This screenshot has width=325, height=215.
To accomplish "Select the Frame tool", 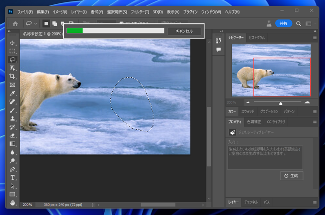I will [x=12, y=85].
